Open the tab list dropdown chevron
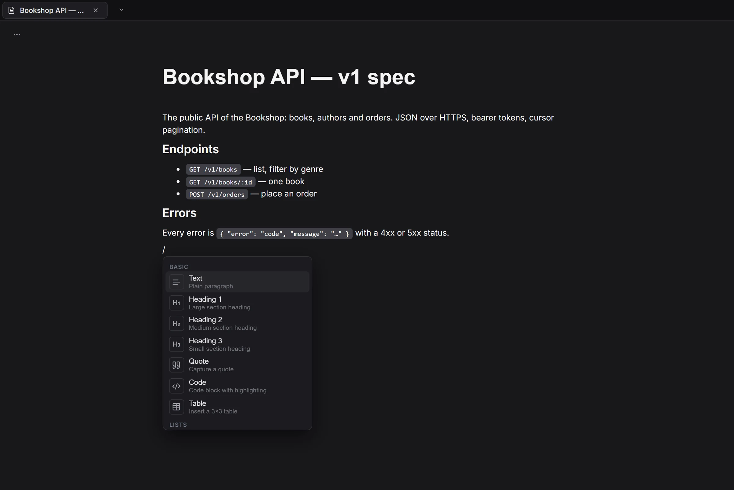 (121, 10)
